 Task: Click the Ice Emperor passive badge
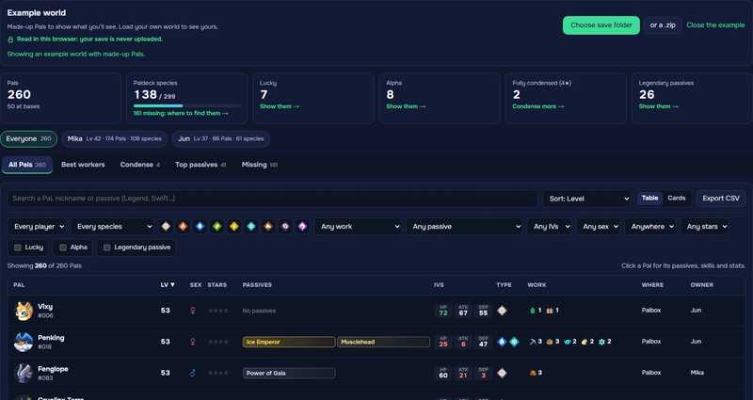point(289,342)
